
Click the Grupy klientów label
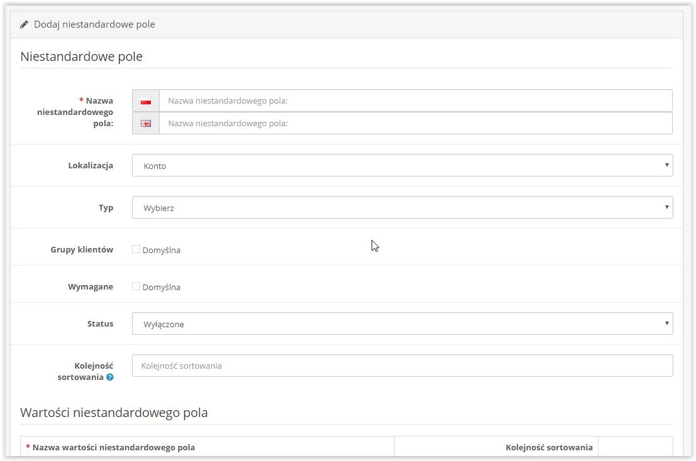pyautogui.click(x=82, y=249)
